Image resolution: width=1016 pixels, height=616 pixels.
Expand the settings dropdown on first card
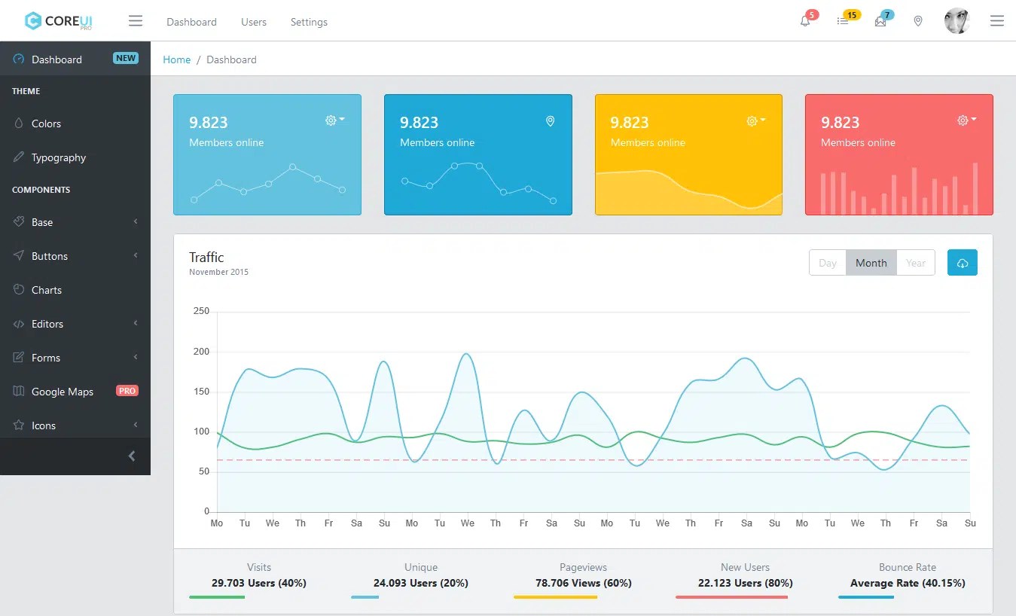pyautogui.click(x=334, y=120)
